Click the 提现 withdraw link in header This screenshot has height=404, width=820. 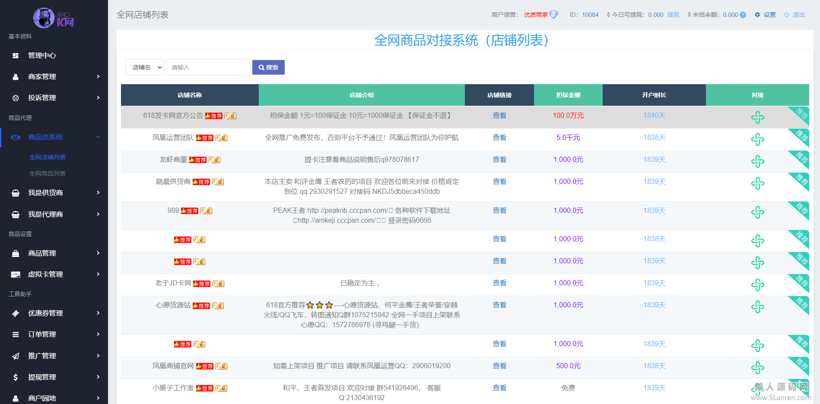[x=673, y=15]
